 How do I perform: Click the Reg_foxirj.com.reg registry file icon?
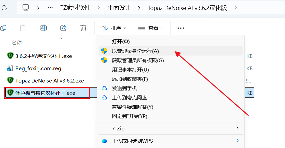click(x=10, y=68)
